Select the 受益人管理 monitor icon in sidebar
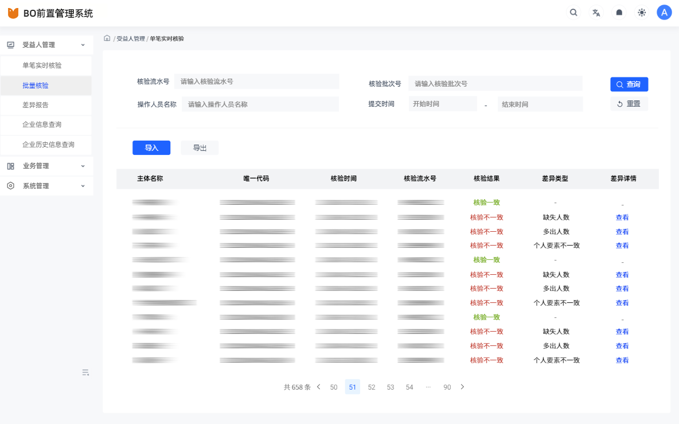The height and width of the screenshot is (424, 679). tap(10, 44)
